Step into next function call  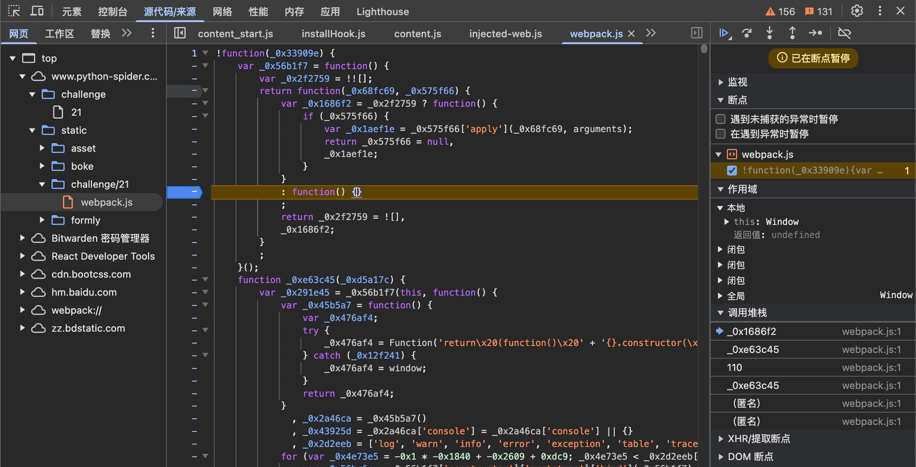(x=770, y=33)
